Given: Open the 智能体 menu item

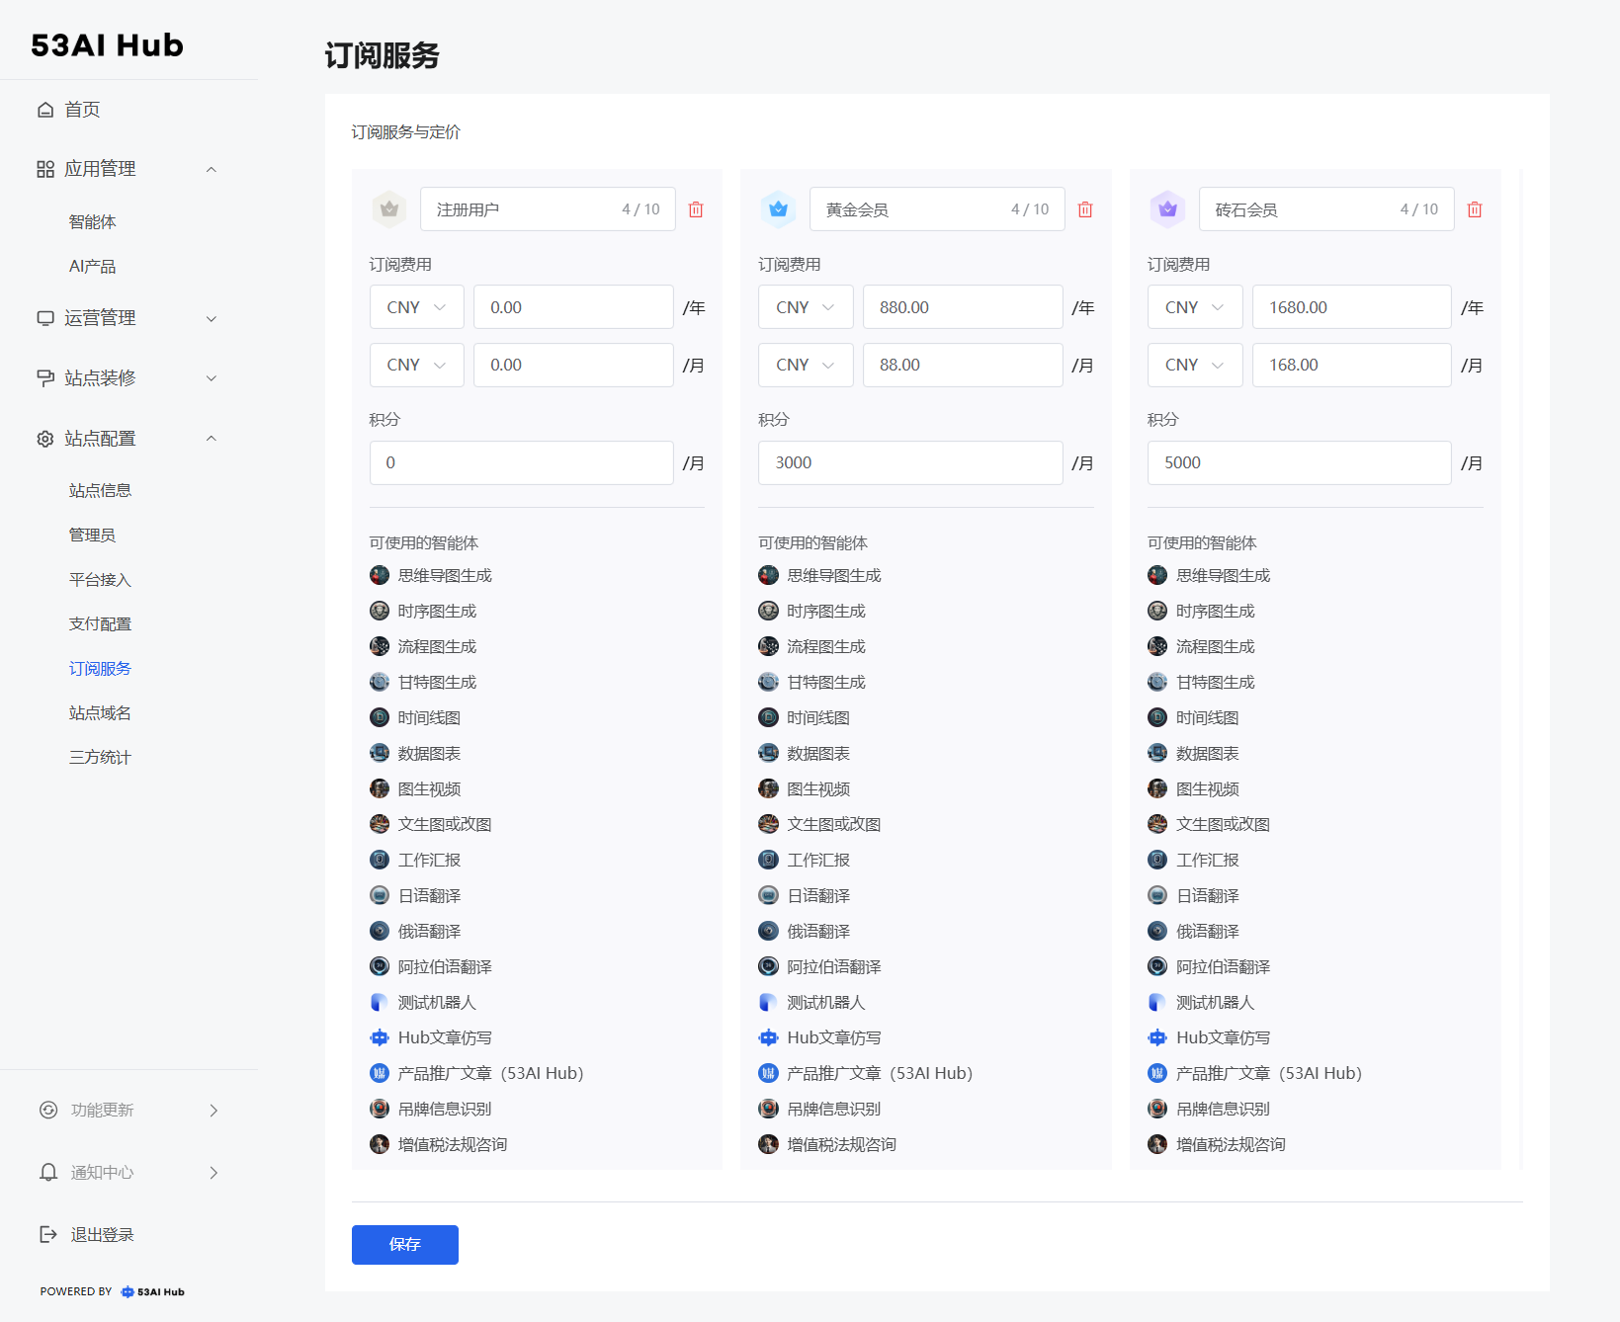Looking at the screenshot, I should (92, 221).
